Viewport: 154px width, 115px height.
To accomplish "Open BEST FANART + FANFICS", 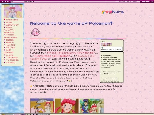I will (x=9, y=30).
